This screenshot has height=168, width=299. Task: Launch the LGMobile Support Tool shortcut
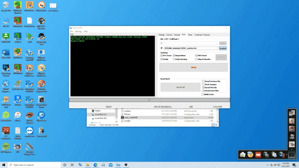[41, 86]
